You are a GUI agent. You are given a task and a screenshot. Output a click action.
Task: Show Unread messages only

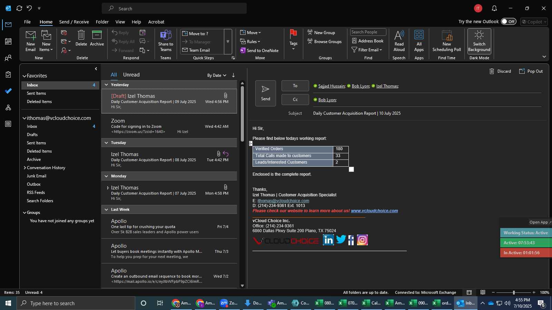131,75
